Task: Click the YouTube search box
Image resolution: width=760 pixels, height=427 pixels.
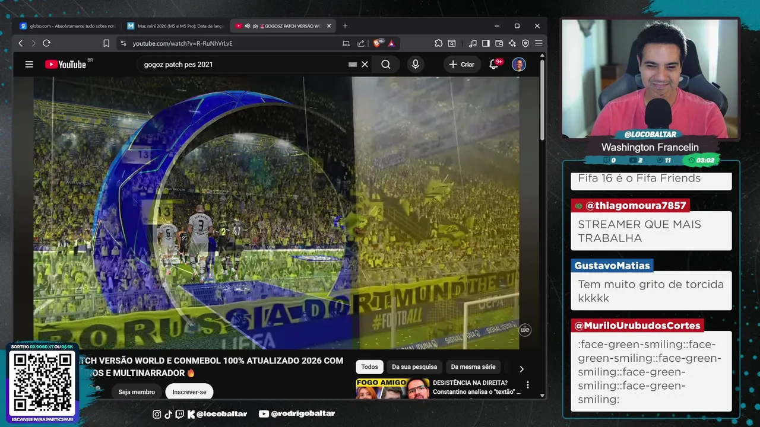Action: [243, 64]
